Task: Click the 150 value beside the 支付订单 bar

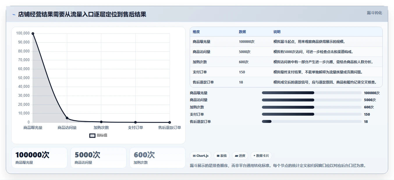Action: 367,114
